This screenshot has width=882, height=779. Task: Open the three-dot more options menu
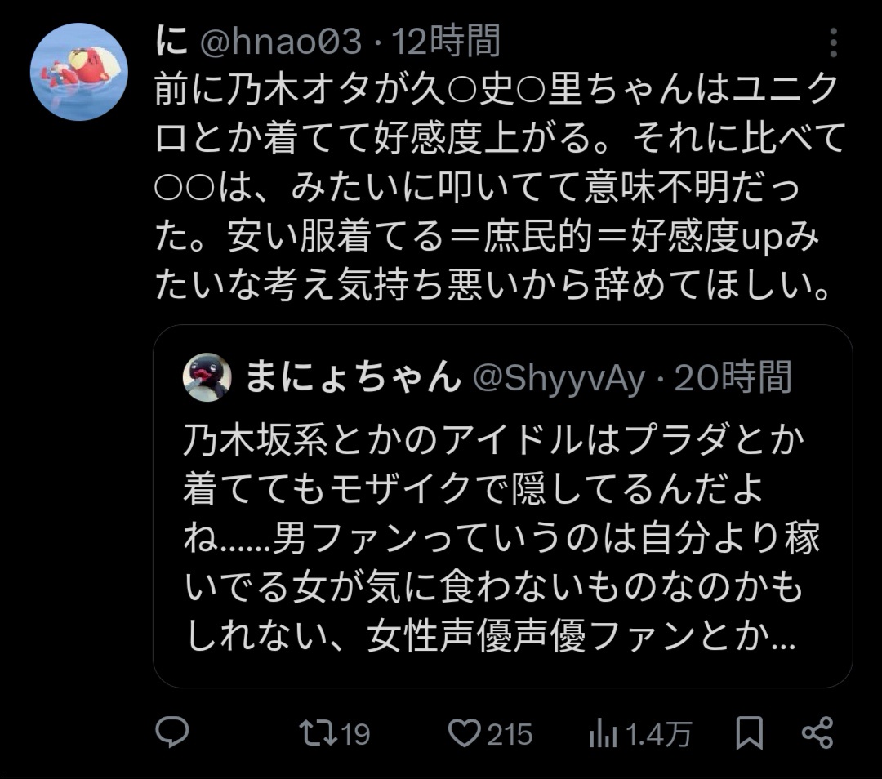pyautogui.click(x=833, y=43)
